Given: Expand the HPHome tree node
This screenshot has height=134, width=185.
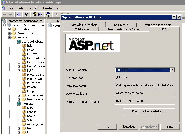Looking at the screenshot, I should [19, 54].
